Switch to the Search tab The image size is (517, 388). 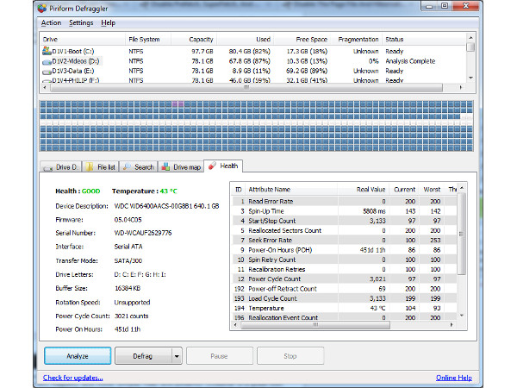138,167
